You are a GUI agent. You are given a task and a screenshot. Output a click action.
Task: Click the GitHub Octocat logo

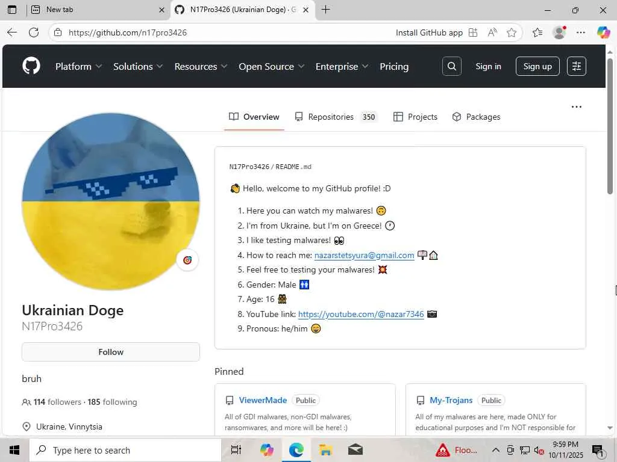point(31,66)
